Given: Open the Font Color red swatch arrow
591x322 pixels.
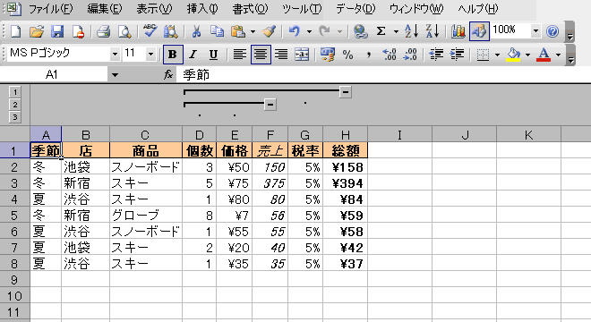Looking at the screenshot, I should pos(558,55).
